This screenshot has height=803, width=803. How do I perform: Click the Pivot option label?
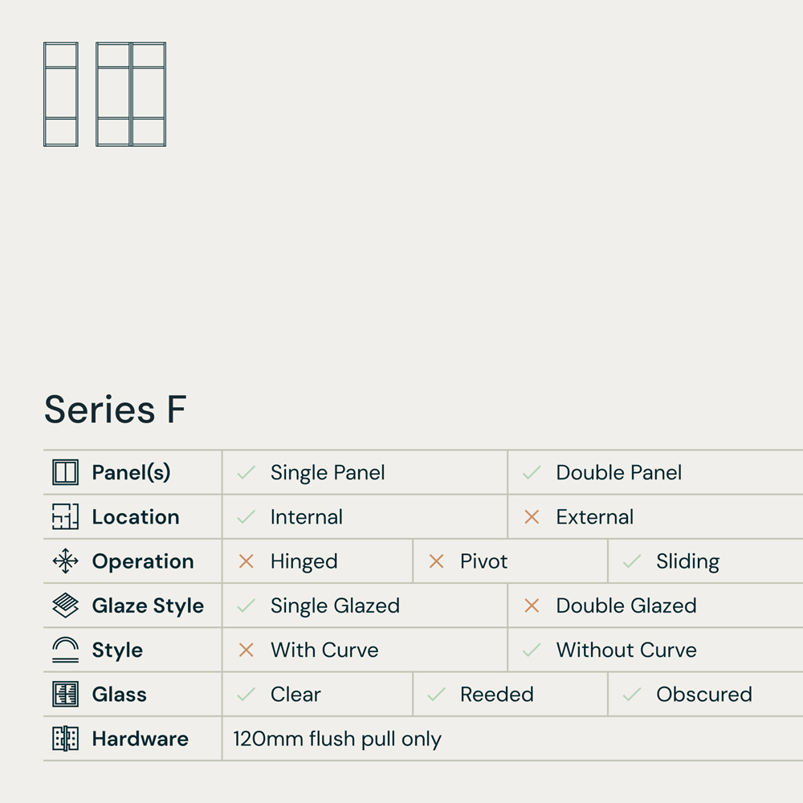tap(483, 561)
